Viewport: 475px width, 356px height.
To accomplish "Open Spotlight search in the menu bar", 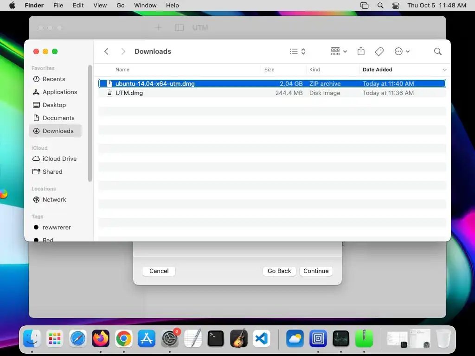I will pos(380,6).
